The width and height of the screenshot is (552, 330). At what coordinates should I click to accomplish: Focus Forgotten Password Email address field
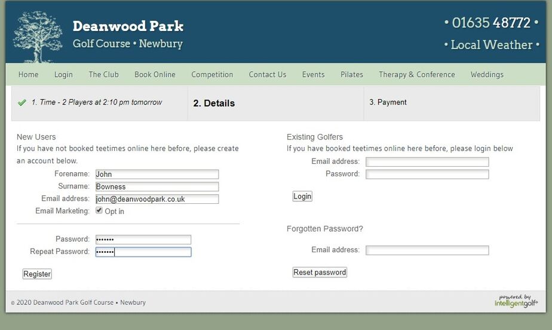pyautogui.click(x=427, y=250)
